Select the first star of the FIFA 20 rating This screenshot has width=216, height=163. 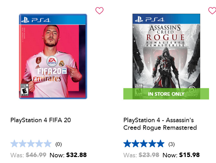15,143
